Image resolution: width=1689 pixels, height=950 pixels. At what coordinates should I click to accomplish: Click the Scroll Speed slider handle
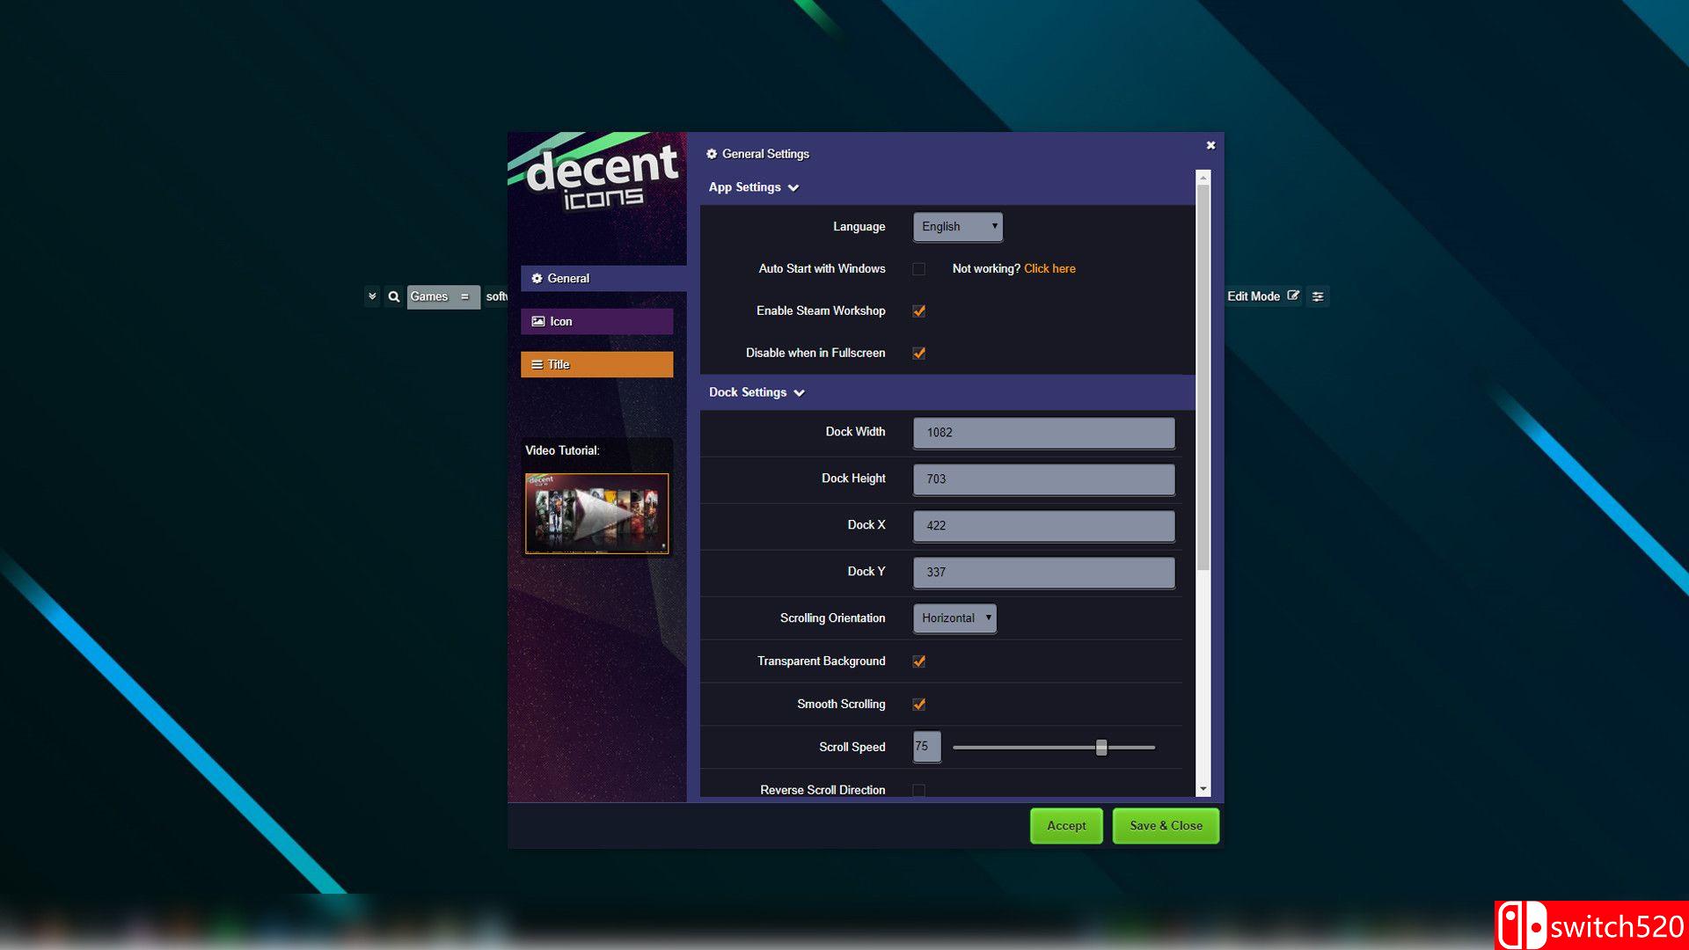click(x=1100, y=748)
